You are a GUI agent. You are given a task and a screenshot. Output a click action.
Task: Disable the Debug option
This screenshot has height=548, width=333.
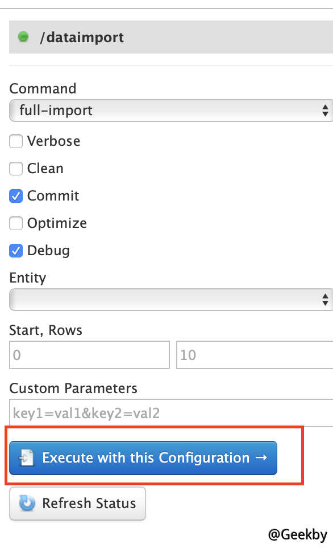click(x=15, y=250)
